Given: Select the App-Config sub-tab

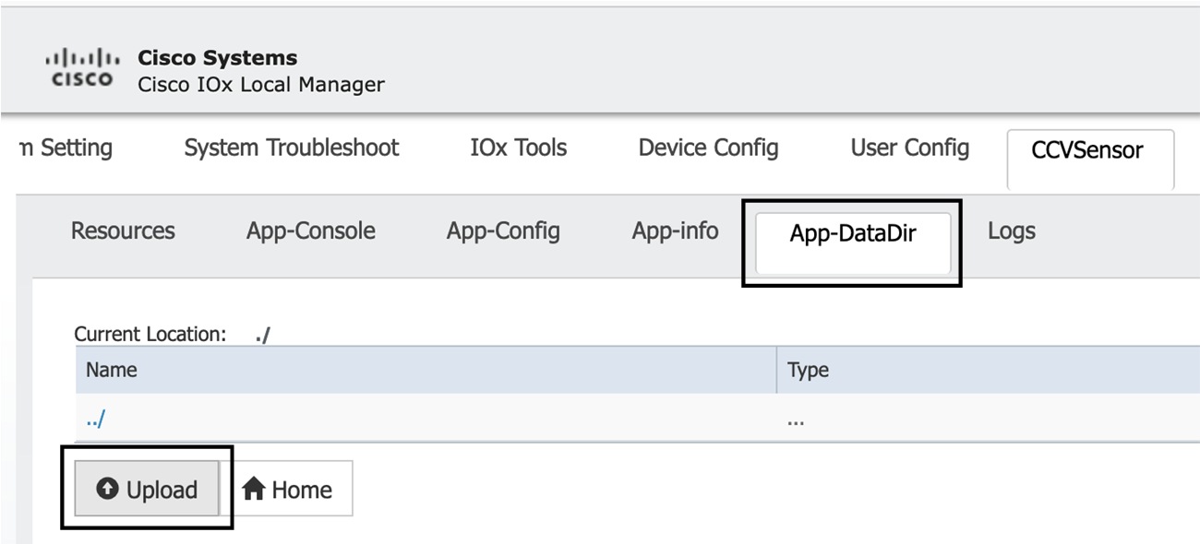Looking at the screenshot, I should pos(503,231).
